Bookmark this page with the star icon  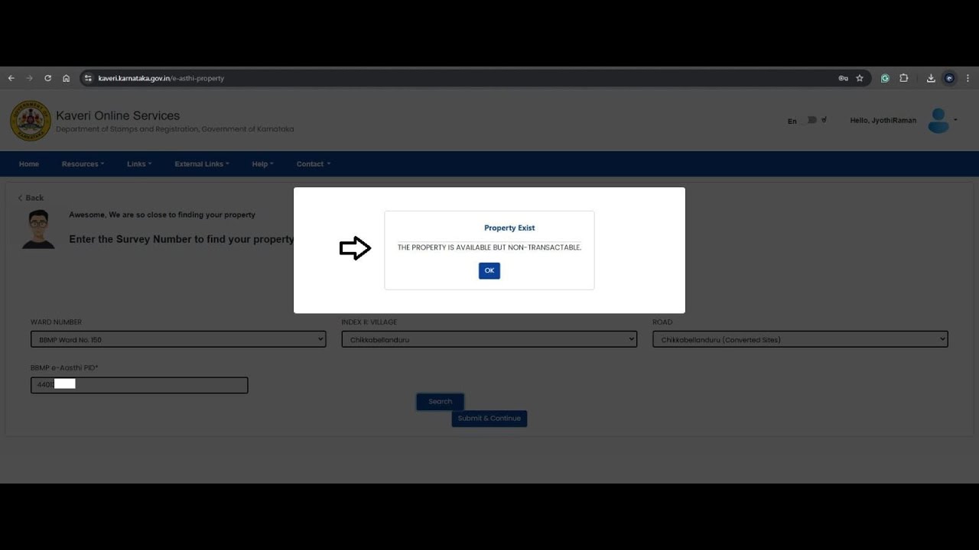tap(860, 78)
